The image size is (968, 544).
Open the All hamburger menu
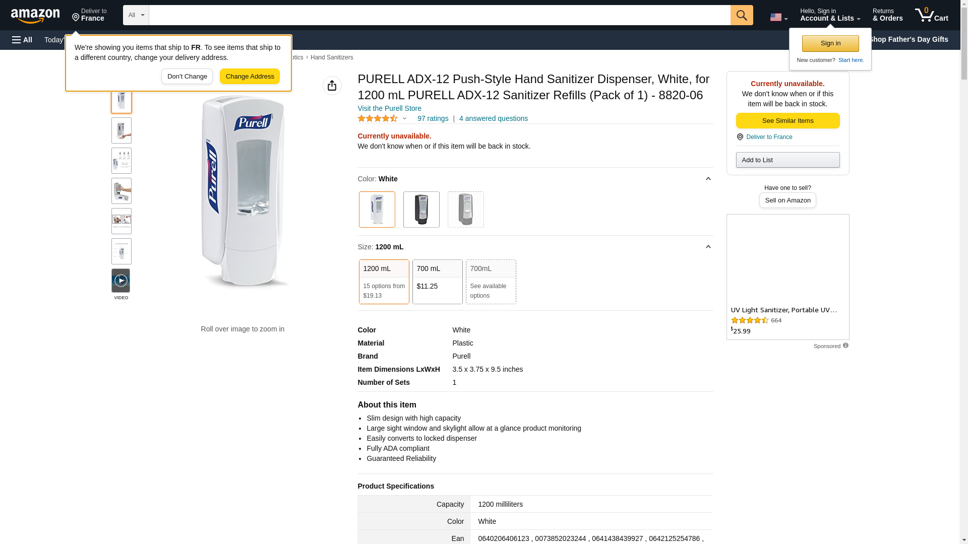click(x=22, y=40)
